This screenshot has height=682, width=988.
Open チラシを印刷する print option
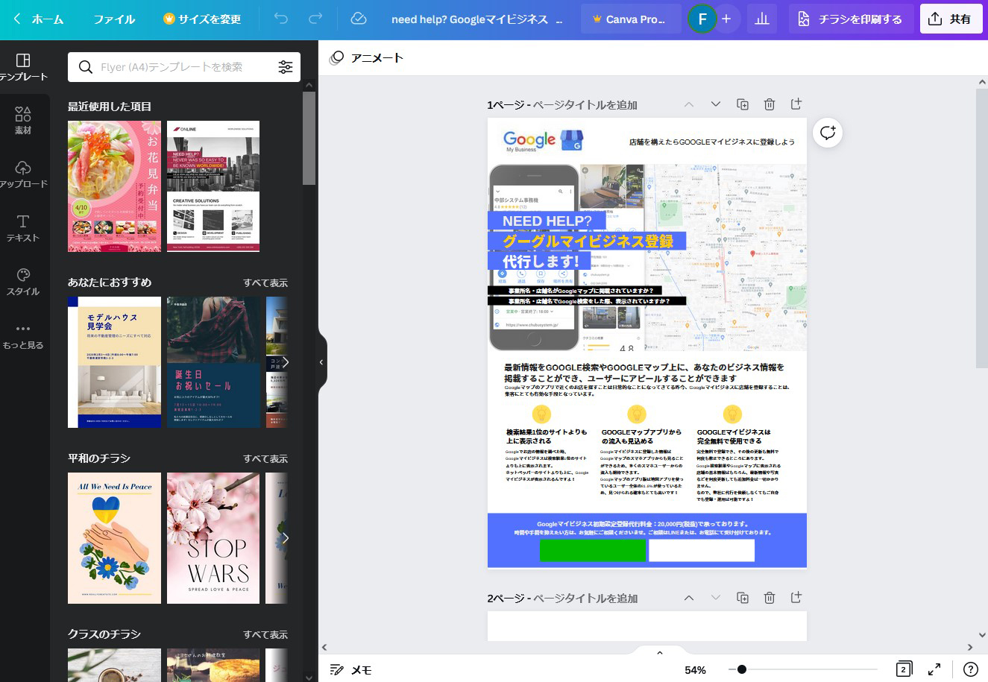850,19
